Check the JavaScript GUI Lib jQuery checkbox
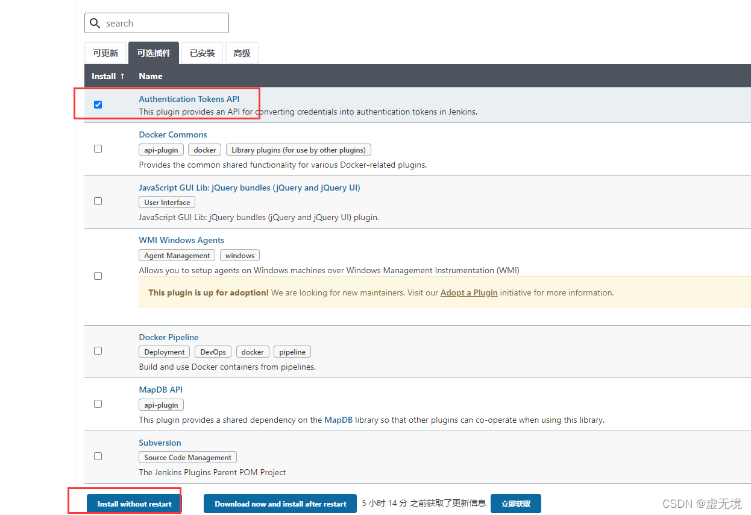The image size is (751, 515). click(98, 201)
